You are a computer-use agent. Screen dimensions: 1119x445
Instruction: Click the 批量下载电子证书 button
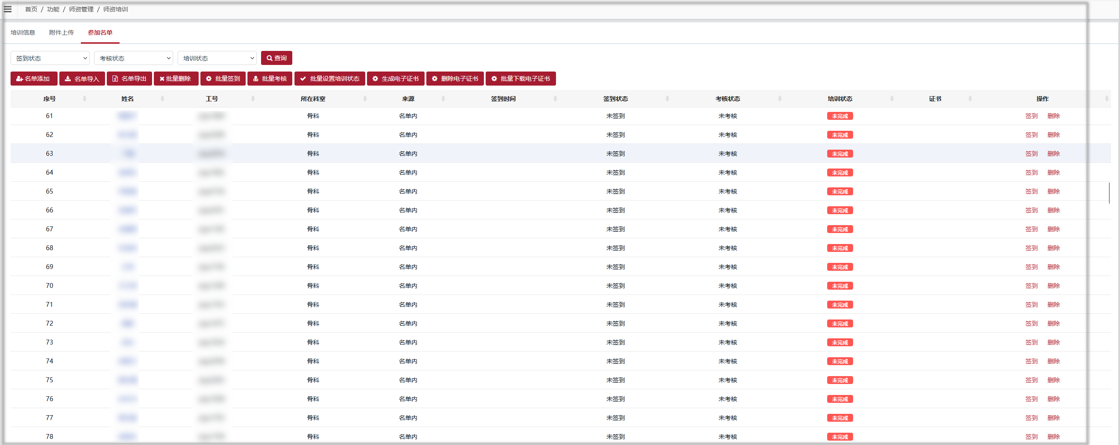click(521, 79)
